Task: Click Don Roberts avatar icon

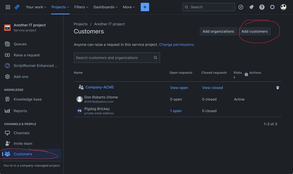Action: 79,99
